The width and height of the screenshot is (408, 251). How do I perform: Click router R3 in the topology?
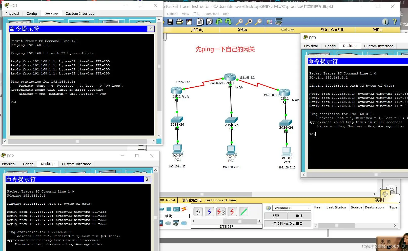(284, 92)
